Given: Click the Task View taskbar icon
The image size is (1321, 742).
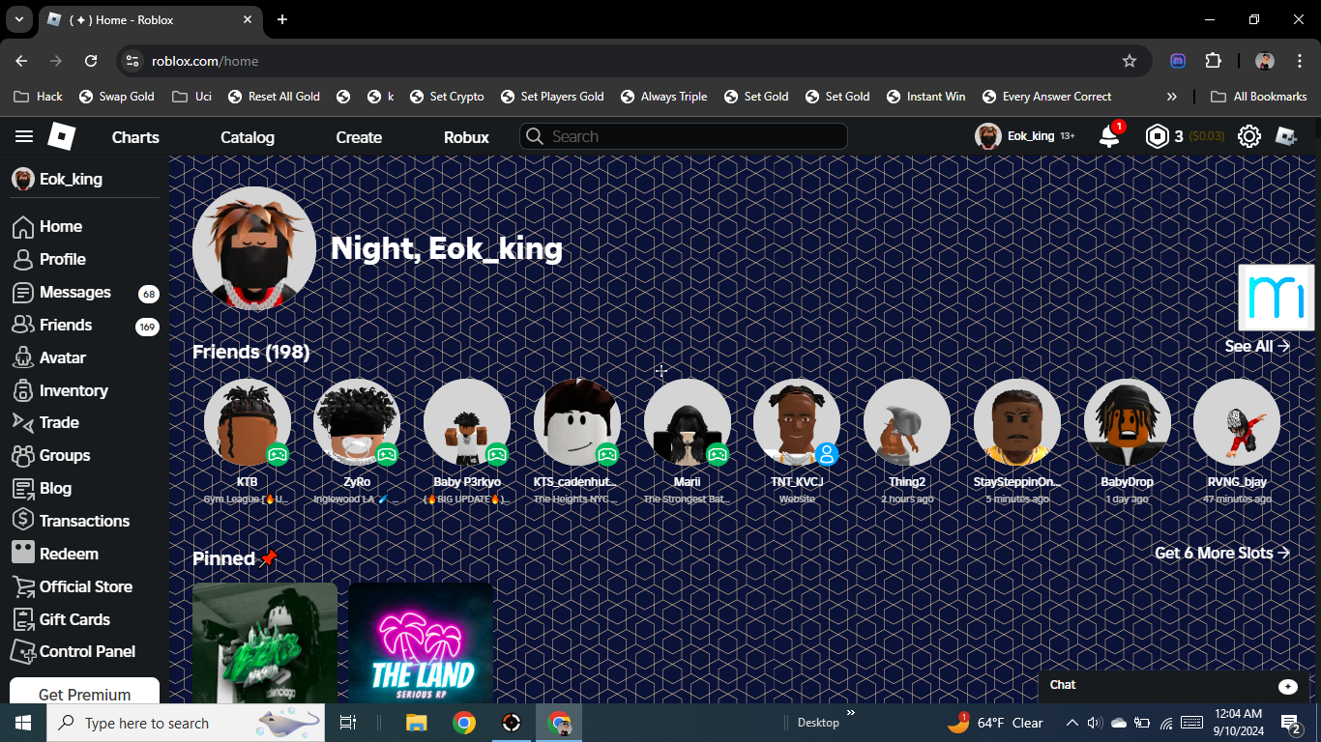Looking at the screenshot, I should pos(348,723).
